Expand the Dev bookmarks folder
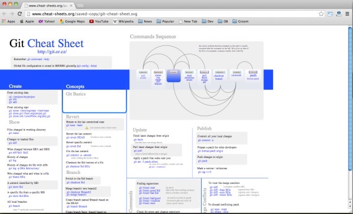Viewport: 353px width, 214px height. coord(208,21)
